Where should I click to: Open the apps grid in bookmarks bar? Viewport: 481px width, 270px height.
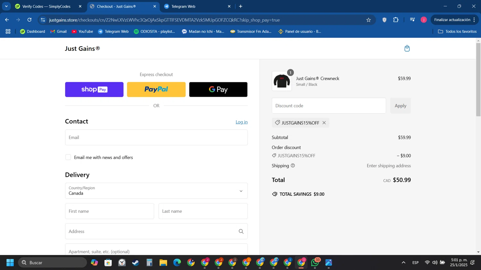[x=8, y=31]
